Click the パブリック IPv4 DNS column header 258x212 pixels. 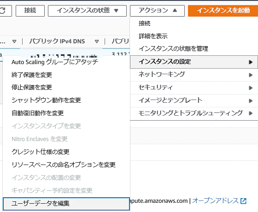(x=57, y=41)
